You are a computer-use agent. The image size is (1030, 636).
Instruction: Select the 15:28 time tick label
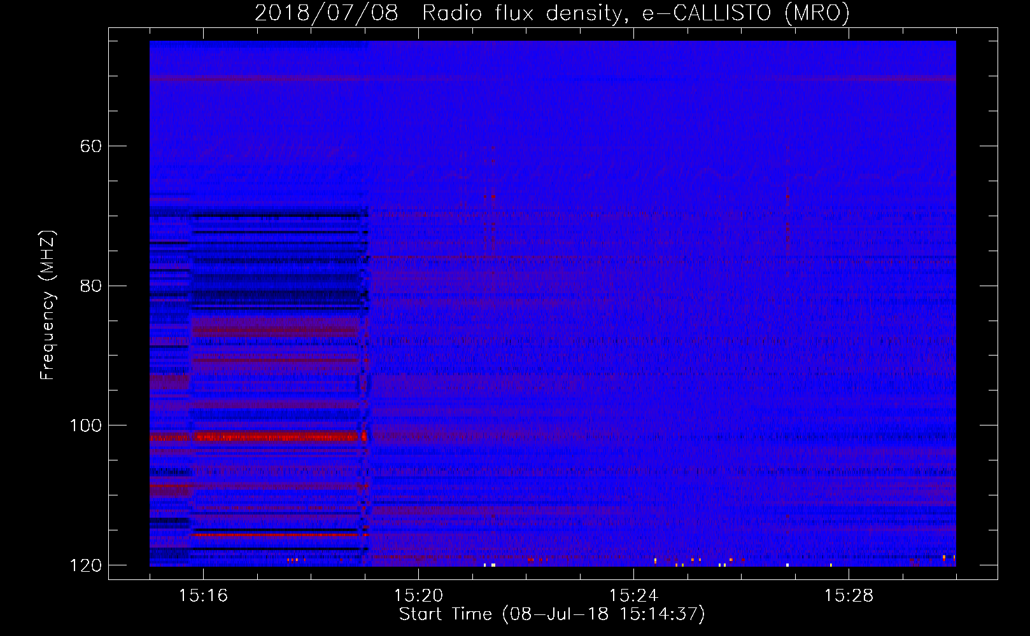(x=849, y=595)
